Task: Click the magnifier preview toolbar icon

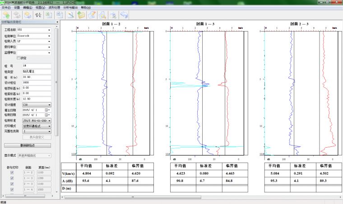Action: click(103, 15)
